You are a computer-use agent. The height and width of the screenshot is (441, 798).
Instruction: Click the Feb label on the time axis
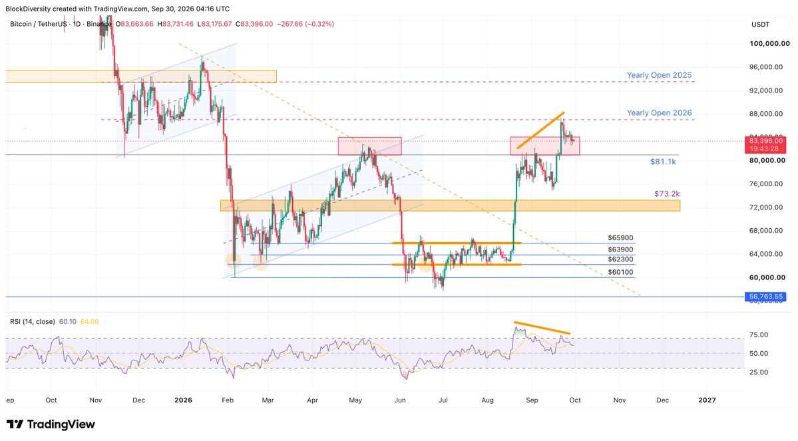(x=228, y=400)
